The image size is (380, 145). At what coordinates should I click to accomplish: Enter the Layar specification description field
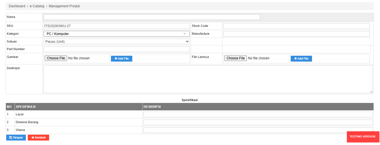pyautogui.click(x=258, y=114)
